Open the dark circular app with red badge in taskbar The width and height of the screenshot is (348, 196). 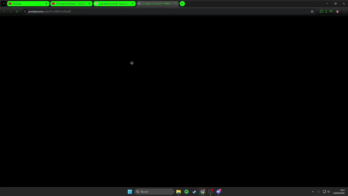click(x=210, y=192)
